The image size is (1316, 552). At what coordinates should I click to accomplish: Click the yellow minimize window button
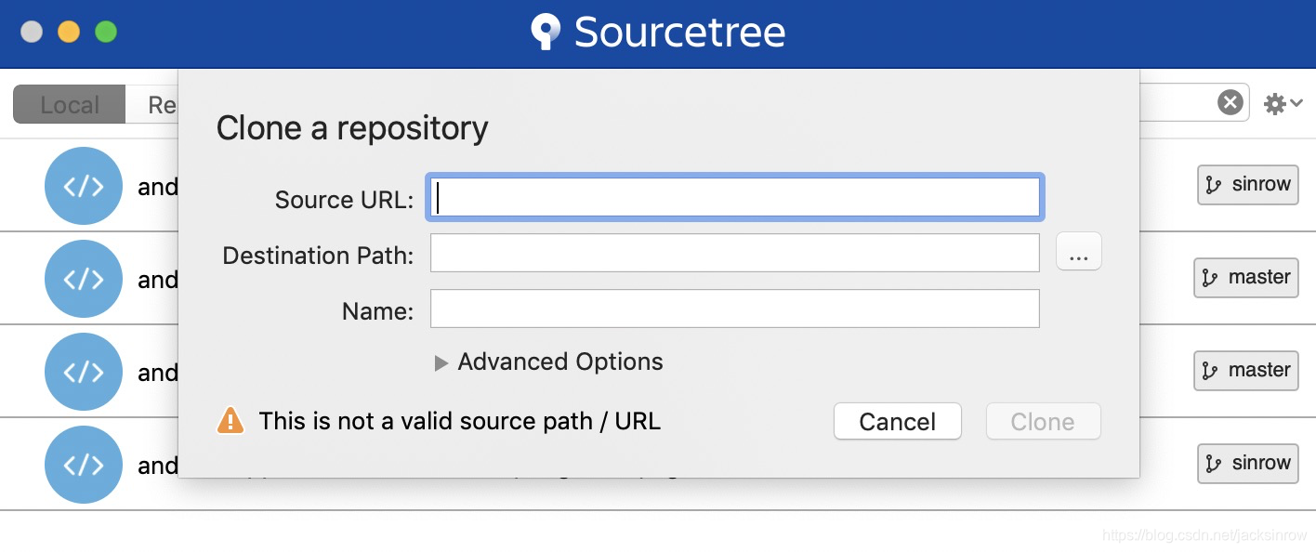point(69,32)
